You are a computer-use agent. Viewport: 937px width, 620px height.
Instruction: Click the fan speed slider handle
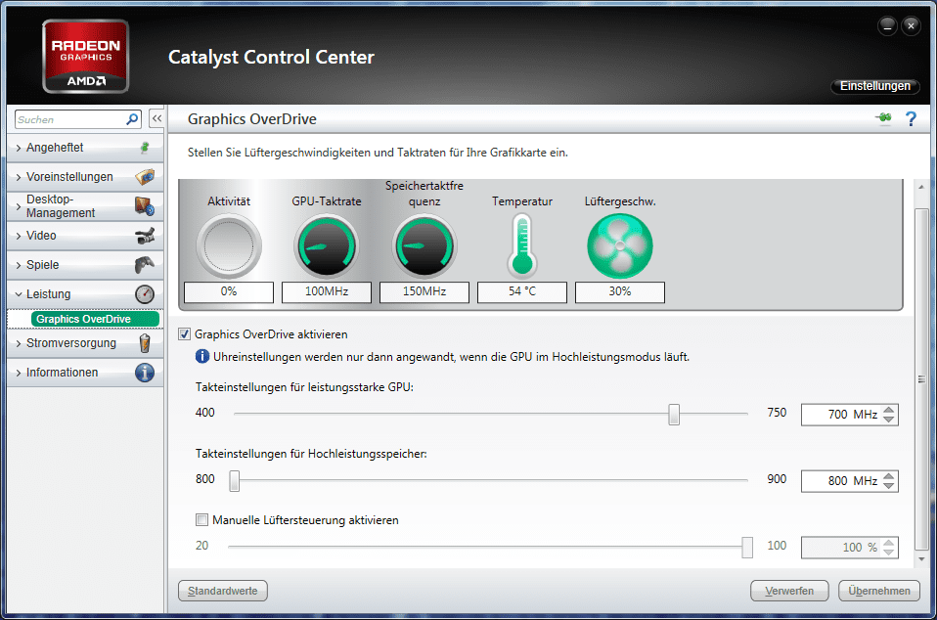tap(747, 547)
